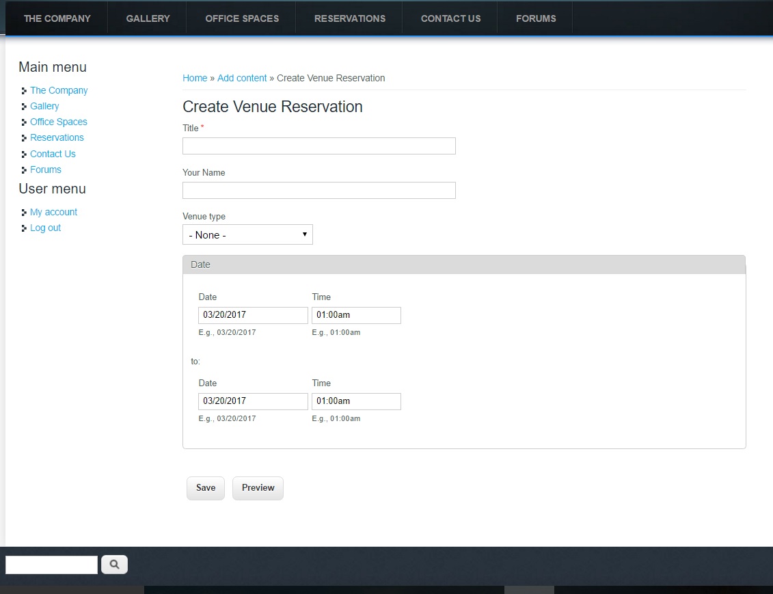773x594 pixels.
Task: Click Log out in the sidebar
Action: (45, 228)
